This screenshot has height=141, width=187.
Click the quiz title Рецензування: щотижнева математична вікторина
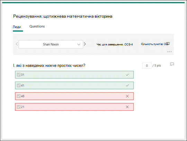click(63, 16)
